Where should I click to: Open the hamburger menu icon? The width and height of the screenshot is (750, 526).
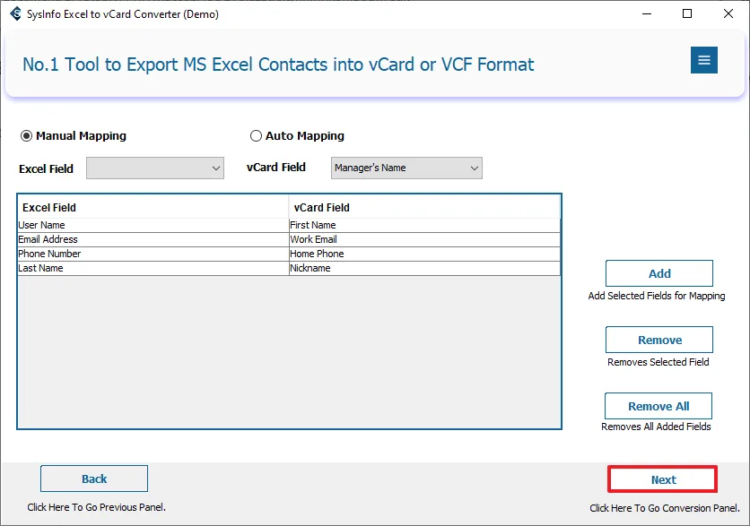(x=703, y=60)
